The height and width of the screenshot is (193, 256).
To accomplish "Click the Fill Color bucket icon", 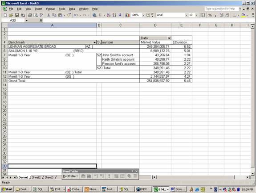I will (243, 15).
